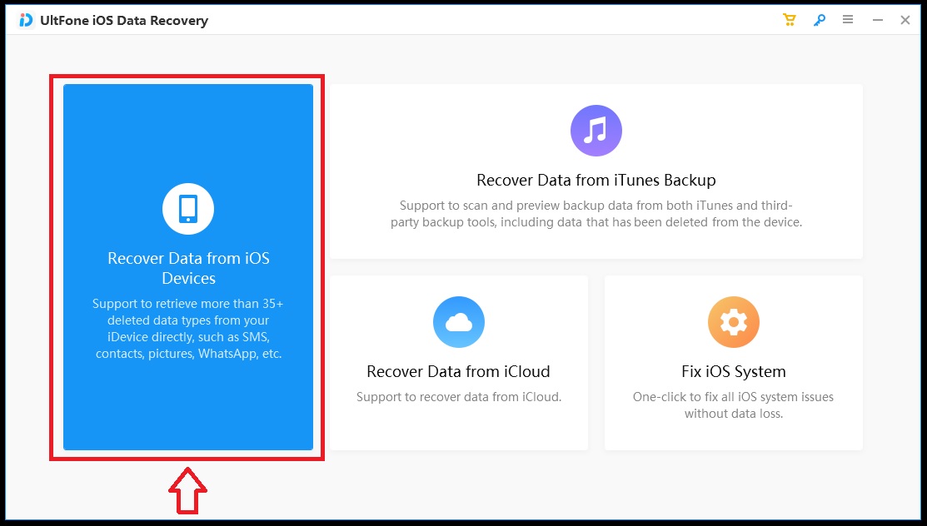Click the iCloud recovery support description

(458, 397)
